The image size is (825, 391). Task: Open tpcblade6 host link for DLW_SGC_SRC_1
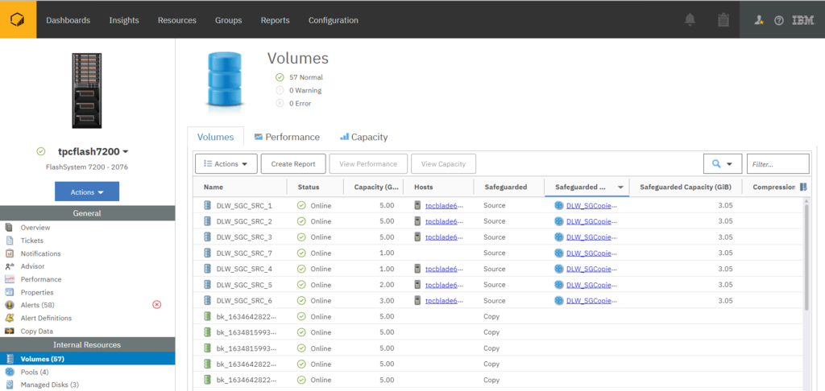pos(444,205)
